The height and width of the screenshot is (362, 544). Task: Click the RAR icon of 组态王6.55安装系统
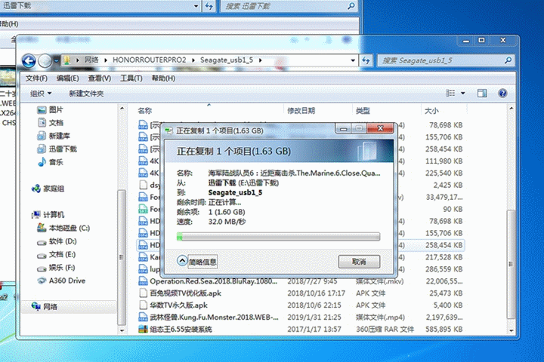pyautogui.click(x=143, y=329)
